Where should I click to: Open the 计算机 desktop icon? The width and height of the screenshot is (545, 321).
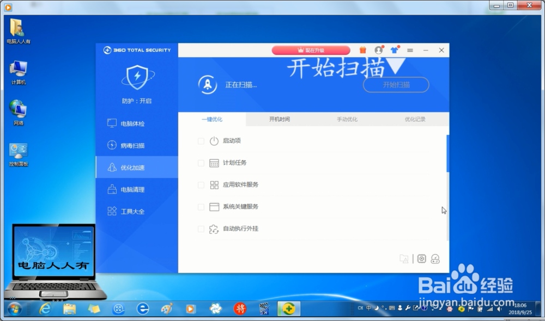[19, 72]
